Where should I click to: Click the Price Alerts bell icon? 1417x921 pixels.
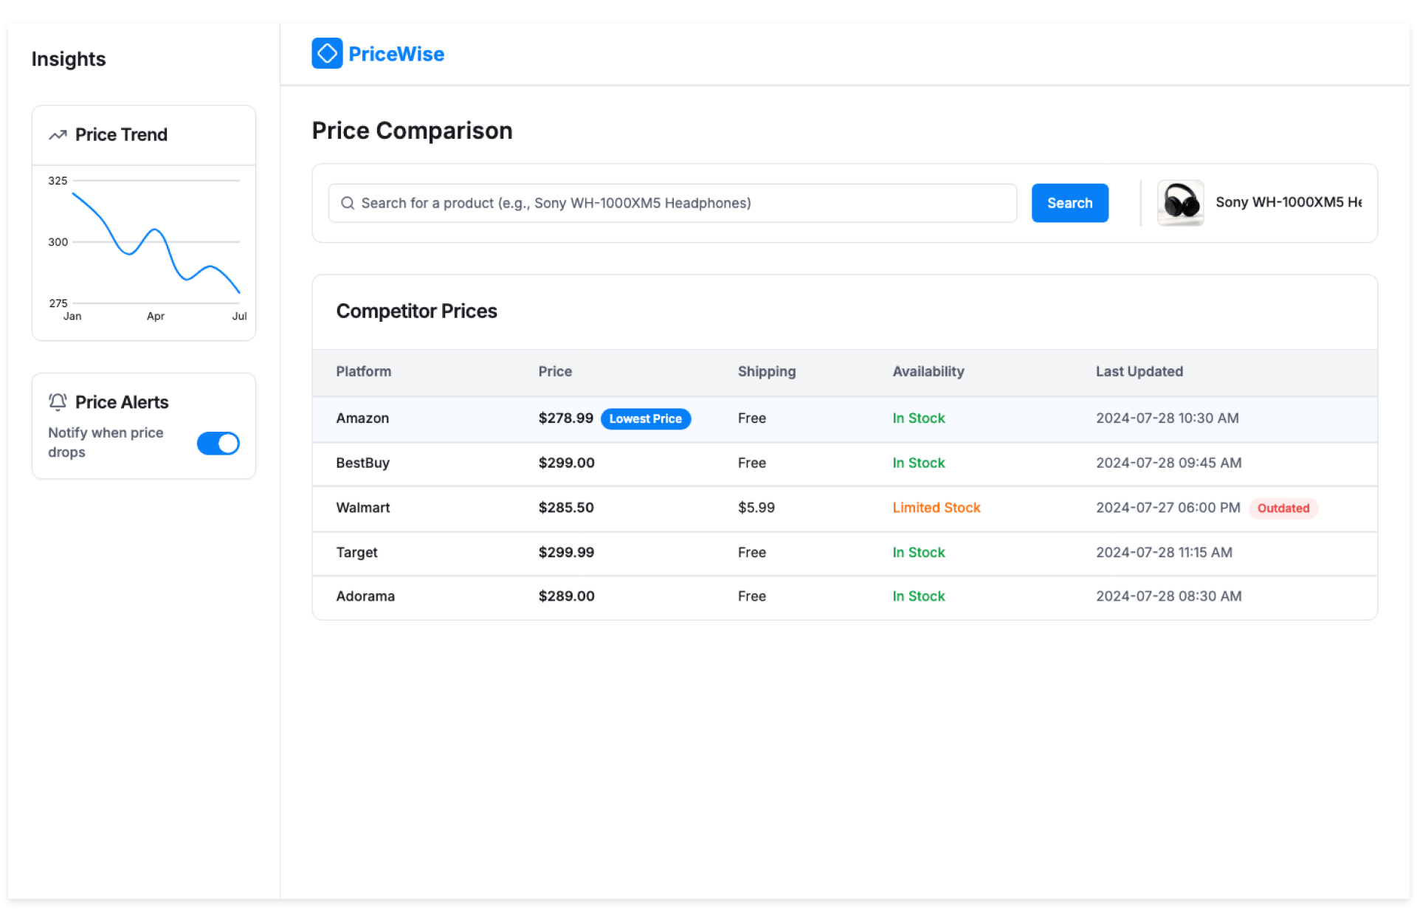pos(58,401)
